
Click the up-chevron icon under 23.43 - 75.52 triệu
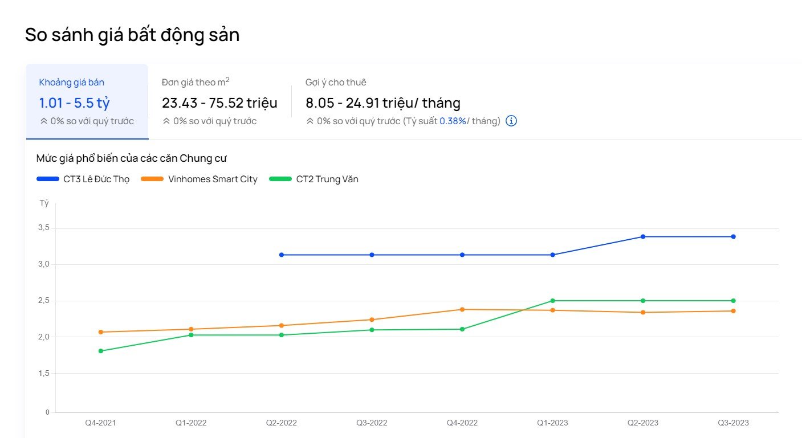[166, 121]
